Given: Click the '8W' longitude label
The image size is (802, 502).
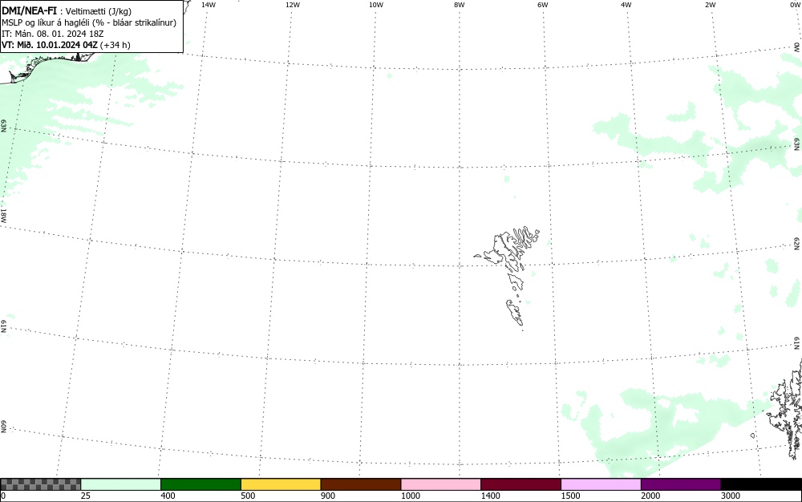Looking at the screenshot, I should tap(460, 5).
